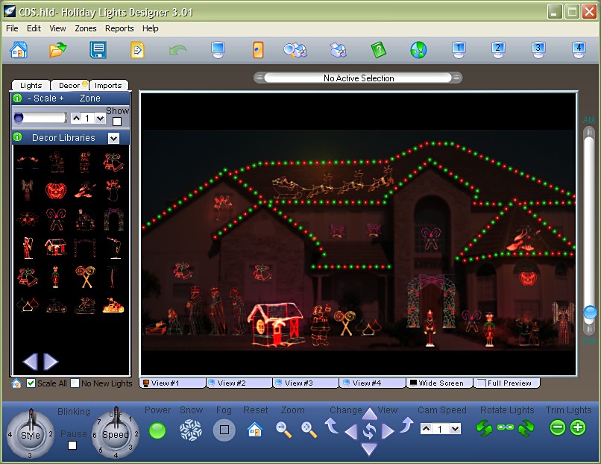Pan the view down with down arrow

[369, 448]
